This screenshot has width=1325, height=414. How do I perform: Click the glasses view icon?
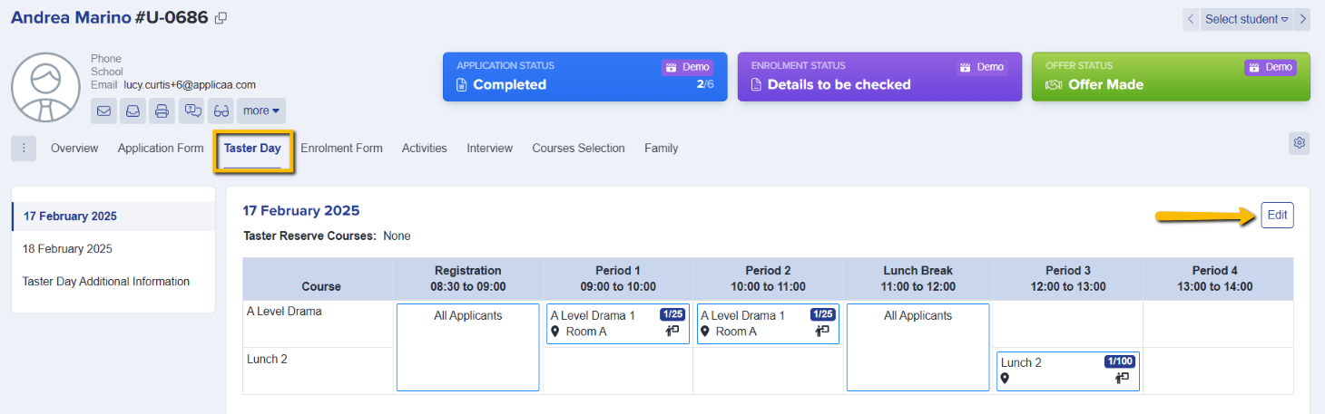(x=221, y=111)
